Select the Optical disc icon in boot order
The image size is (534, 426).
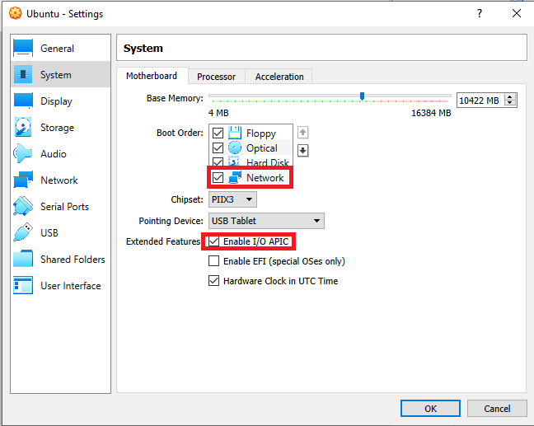[x=235, y=147]
